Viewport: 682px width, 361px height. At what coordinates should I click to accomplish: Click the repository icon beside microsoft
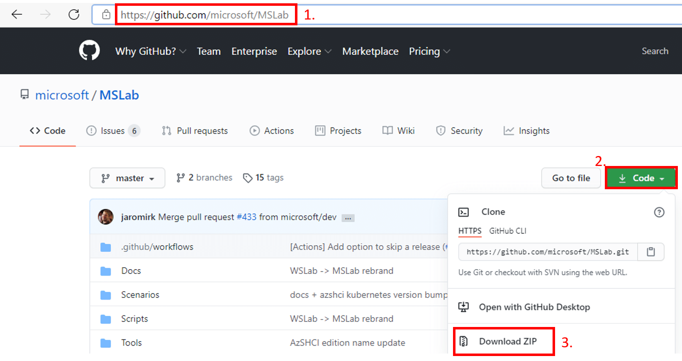[x=25, y=95]
